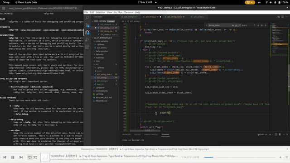Switch to the s21_string.h editor tab
290x163 pixels.
tap(130, 17)
